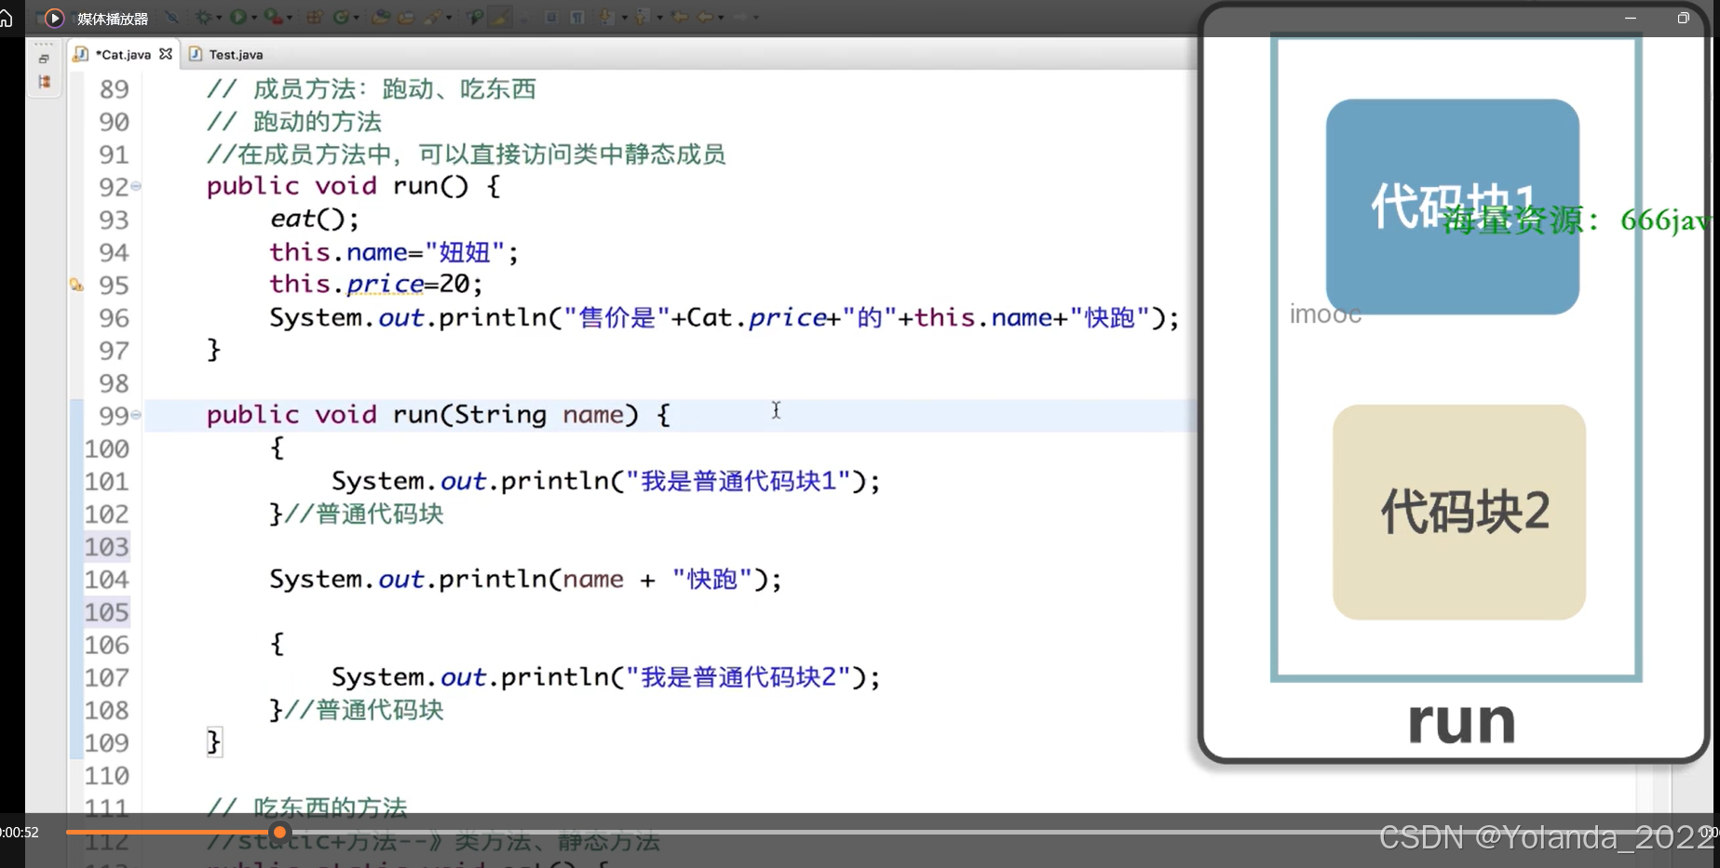The image size is (1720, 868).
Task: Toggle the Show Whitespace Characters icon
Action: click(x=576, y=17)
